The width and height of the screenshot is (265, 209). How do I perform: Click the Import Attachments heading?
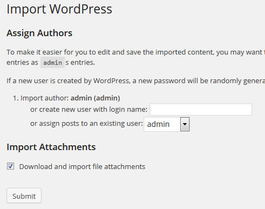pyautogui.click(x=51, y=147)
